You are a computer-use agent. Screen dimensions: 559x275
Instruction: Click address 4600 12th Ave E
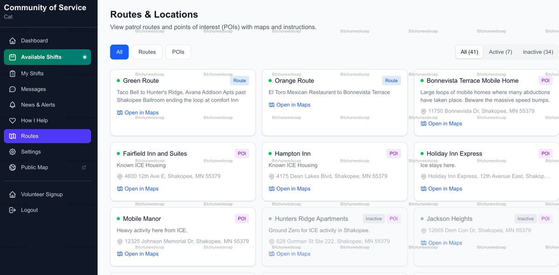coord(172,177)
